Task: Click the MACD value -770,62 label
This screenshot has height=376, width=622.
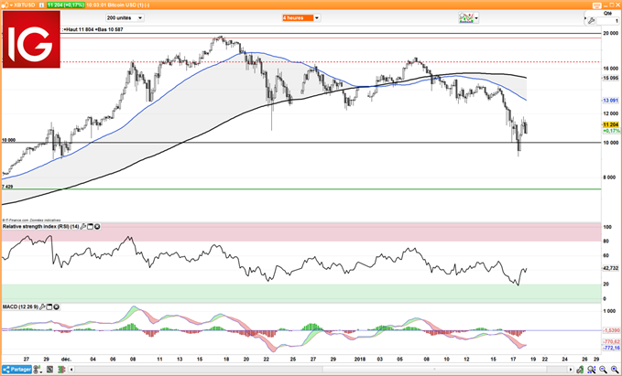Action: coord(611,341)
